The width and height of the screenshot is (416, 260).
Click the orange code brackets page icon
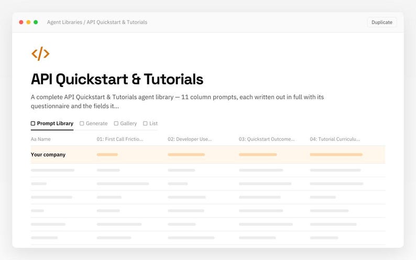(40, 53)
